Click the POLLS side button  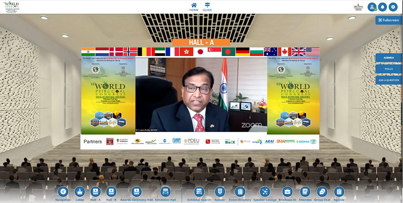coord(389,69)
